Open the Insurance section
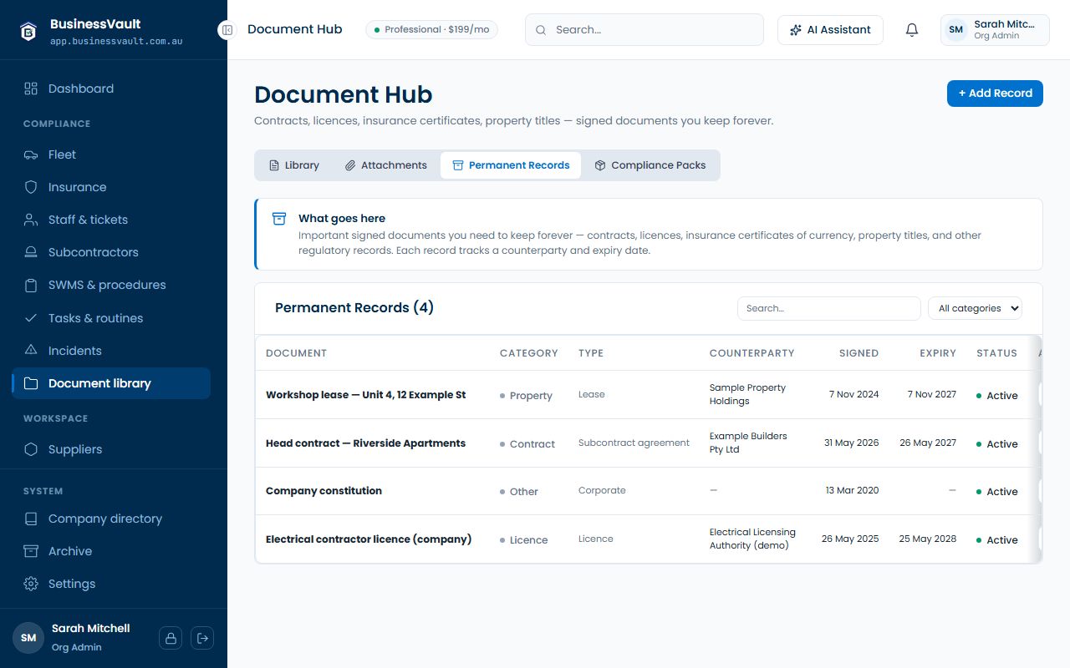The width and height of the screenshot is (1070, 668). (x=111, y=187)
